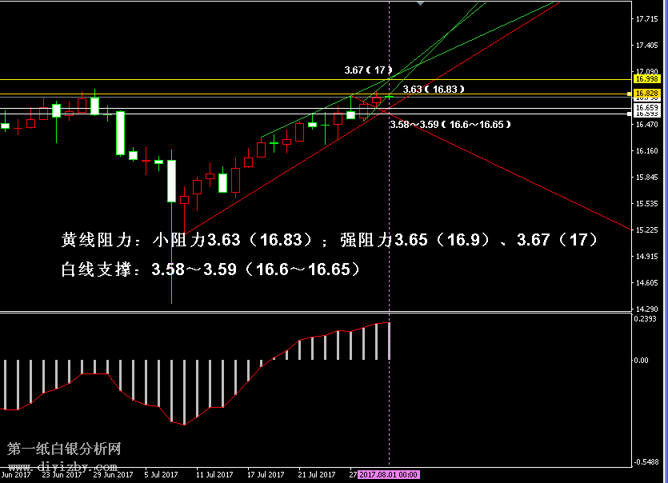The height and width of the screenshot is (483, 668).
Task: Click the small white square handle near 16.593 label
Action: pyautogui.click(x=628, y=114)
